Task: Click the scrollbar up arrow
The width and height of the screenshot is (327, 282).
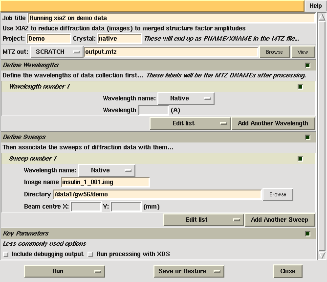Action: [x=322, y=17]
